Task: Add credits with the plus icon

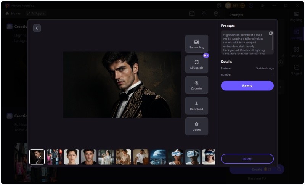Action: [x=242, y=5]
